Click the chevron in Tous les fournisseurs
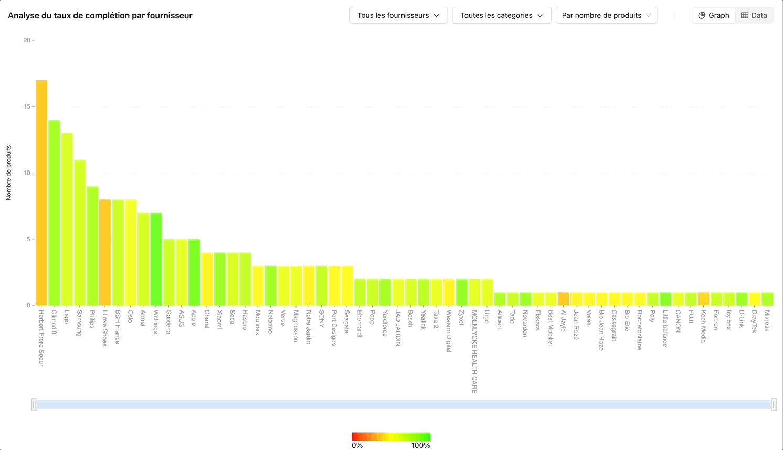This screenshot has height=450, width=783. [x=436, y=15]
